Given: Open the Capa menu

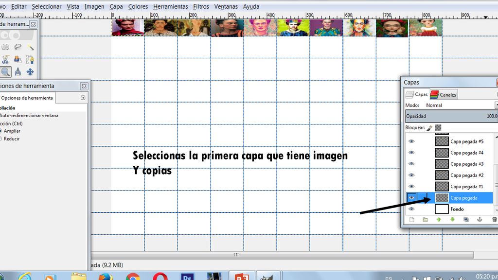Looking at the screenshot, I should (116, 6).
